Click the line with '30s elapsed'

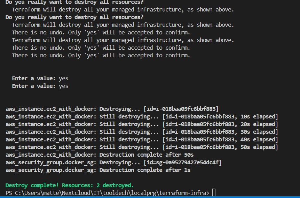click(142, 132)
